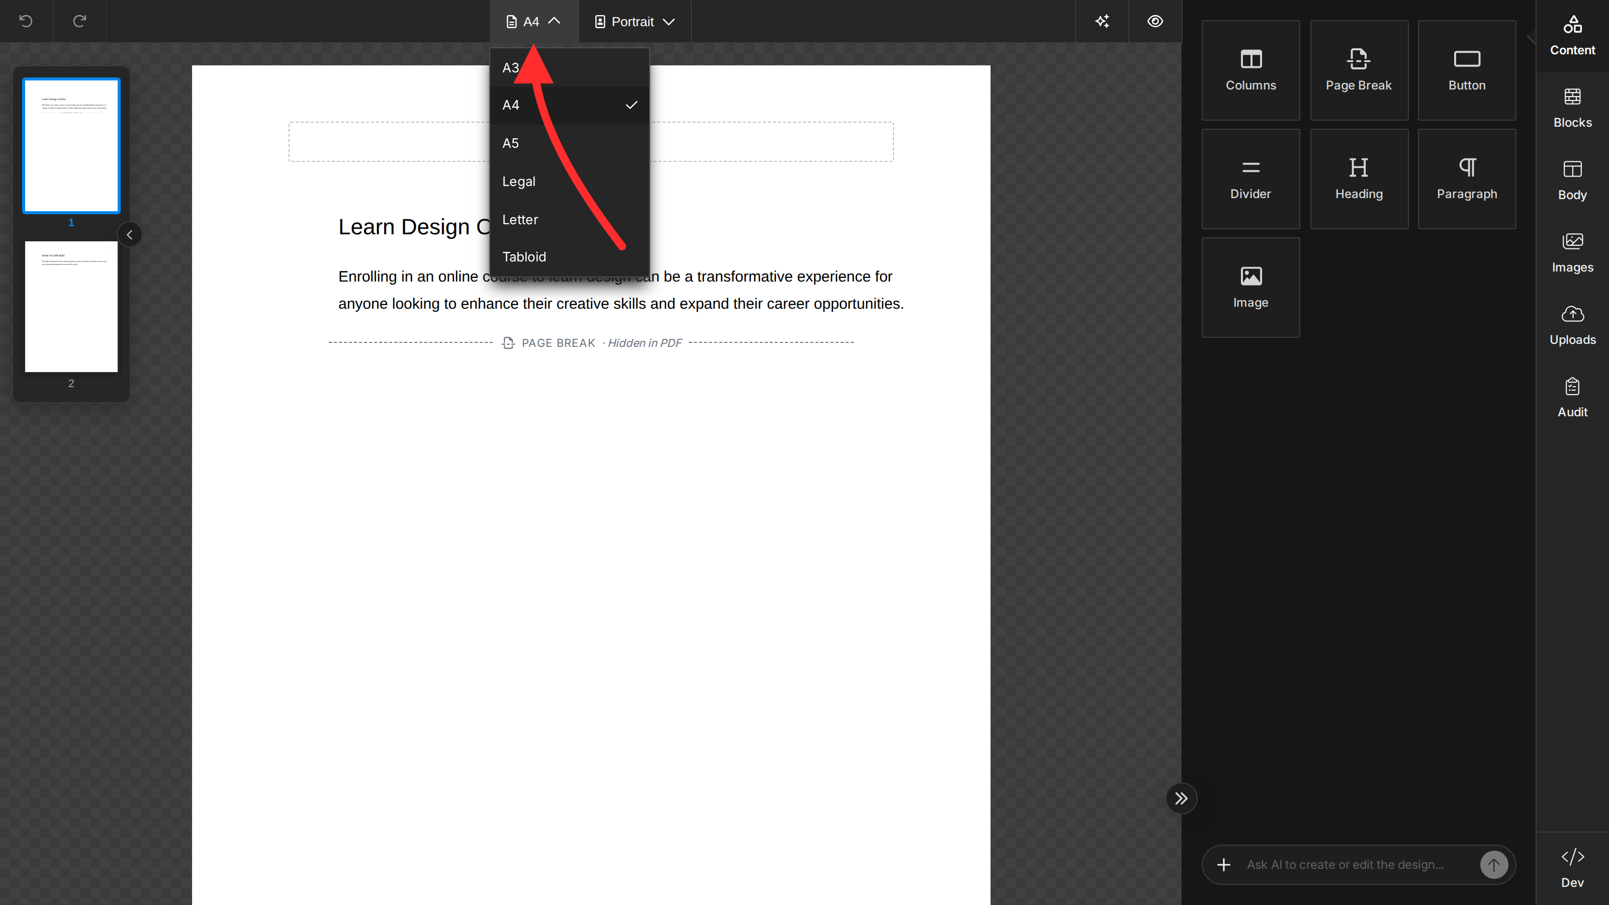Click the undo arrow icon
Screen dimensions: 1609x905
tap(26, 21)
